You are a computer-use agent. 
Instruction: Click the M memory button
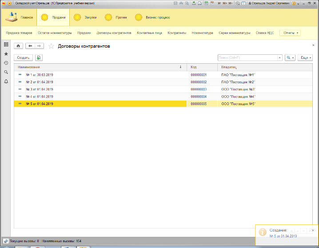tap(219, 3)
